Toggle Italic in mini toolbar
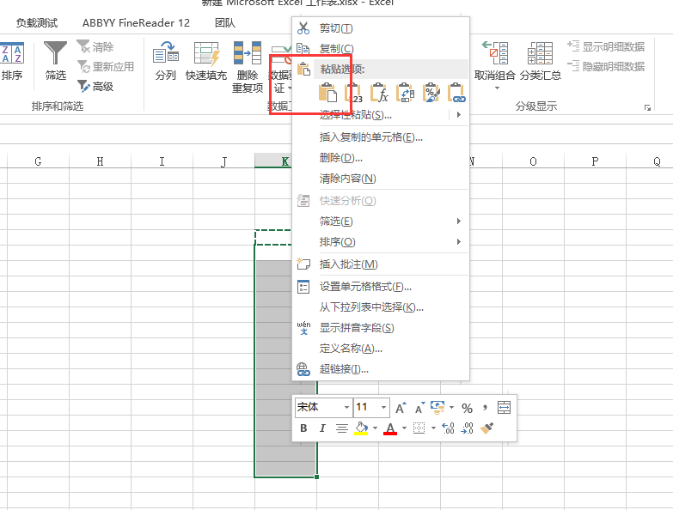This screenshot has width=673, height=510. 322,428
